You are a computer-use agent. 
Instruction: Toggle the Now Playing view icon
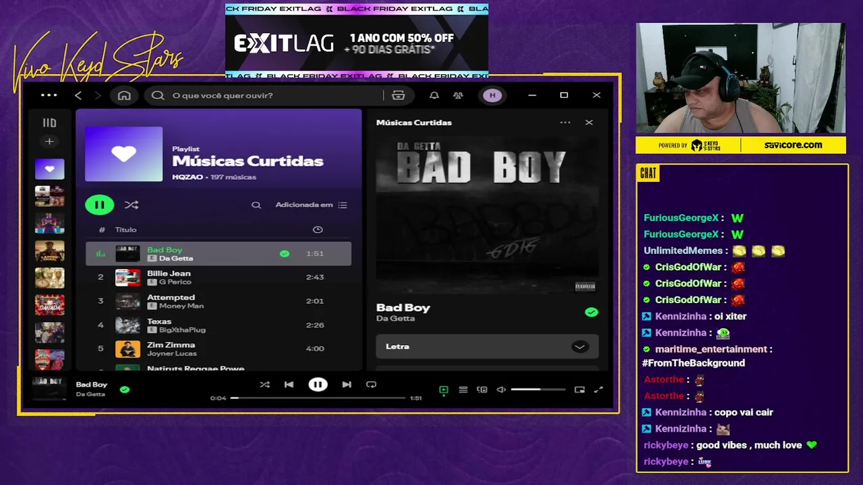[x=444, y=389]
